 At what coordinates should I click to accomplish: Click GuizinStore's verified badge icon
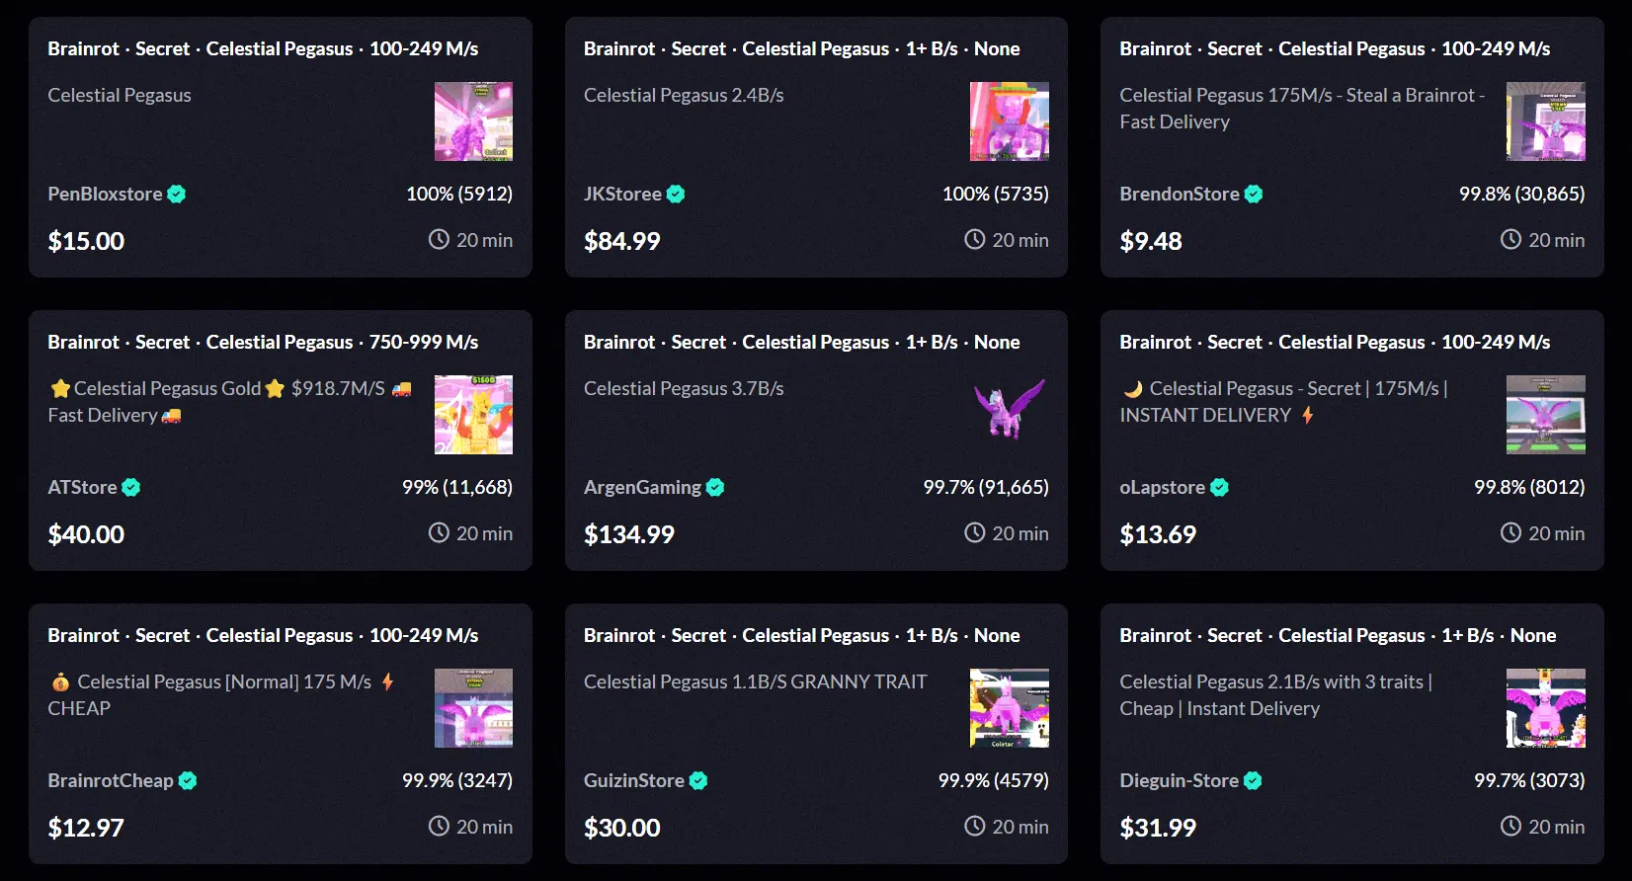[x=699, y=780]
